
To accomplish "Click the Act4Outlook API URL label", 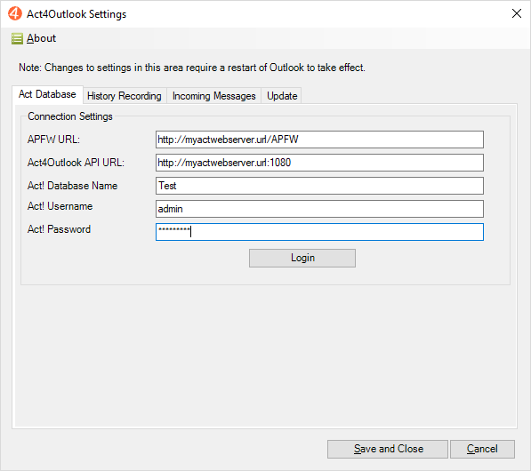I will (x=76, y=163).
